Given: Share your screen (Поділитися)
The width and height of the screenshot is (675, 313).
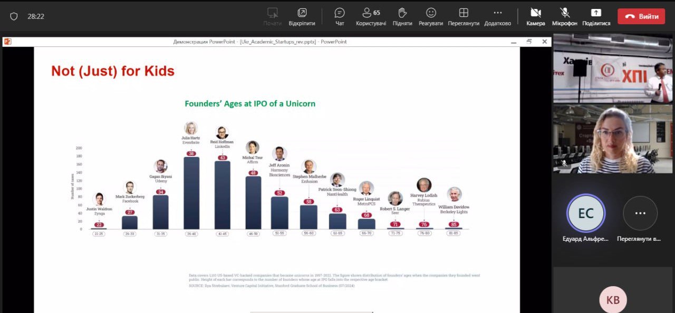Looking at the screenshot, I should 596,16.
